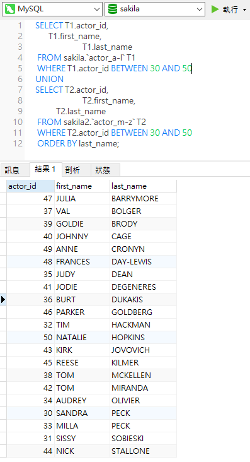Select the actor_id 50 cell
The width and height of the screenshot is (250, 462).
[x=30, y=338]
